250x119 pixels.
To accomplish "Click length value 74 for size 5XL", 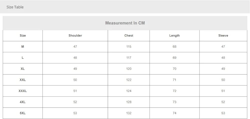I will [x=174, y=113].
